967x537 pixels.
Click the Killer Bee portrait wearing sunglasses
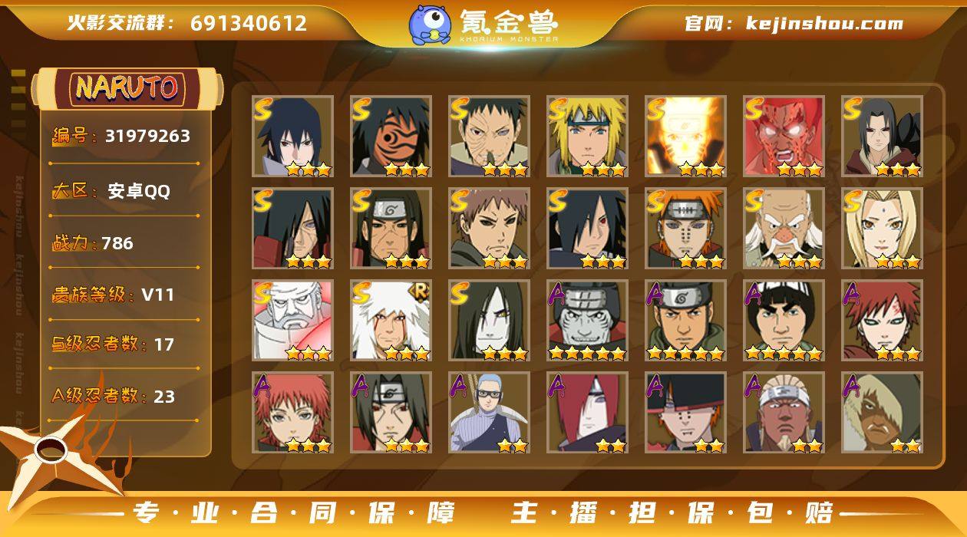point(784,413)
